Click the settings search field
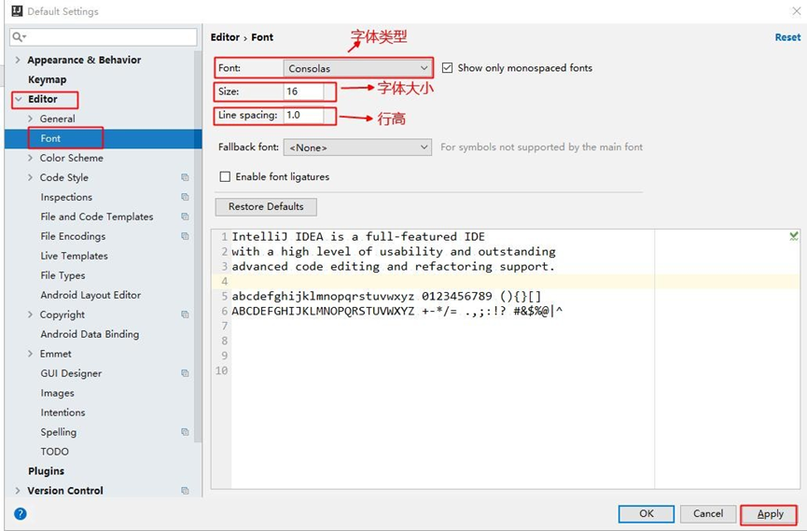Image resolution: width=807 pixels, height=531 pixels. coord(103,36)
